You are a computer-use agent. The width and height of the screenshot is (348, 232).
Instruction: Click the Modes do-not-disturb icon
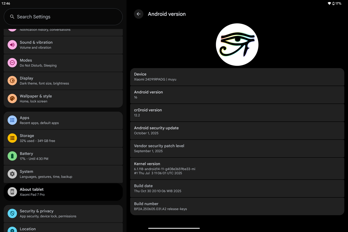click(x=12, y=63)
